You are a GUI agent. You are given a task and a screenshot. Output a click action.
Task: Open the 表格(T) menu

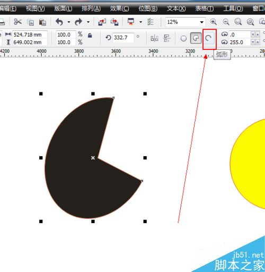click(205, 8)
